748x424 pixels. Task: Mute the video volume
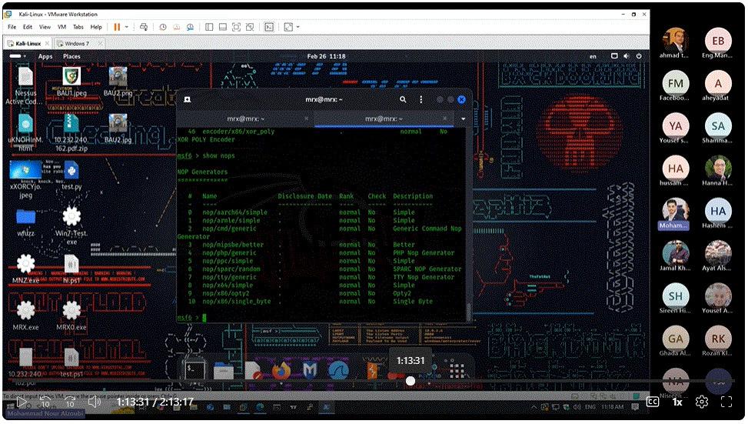(95, 401)
